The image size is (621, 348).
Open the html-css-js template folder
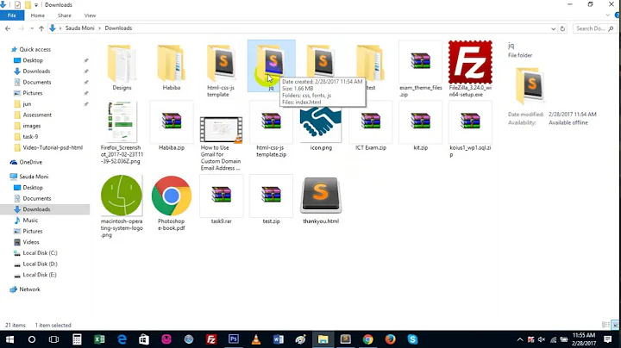[221, 69]
